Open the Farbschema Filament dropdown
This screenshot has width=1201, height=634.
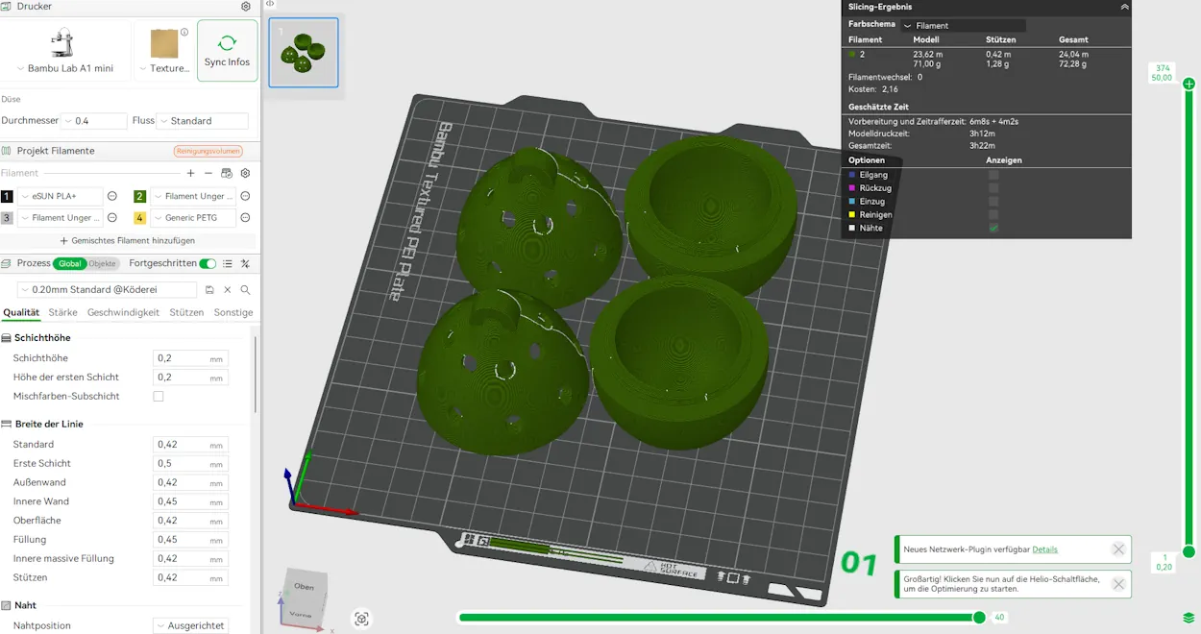[964, 26]
